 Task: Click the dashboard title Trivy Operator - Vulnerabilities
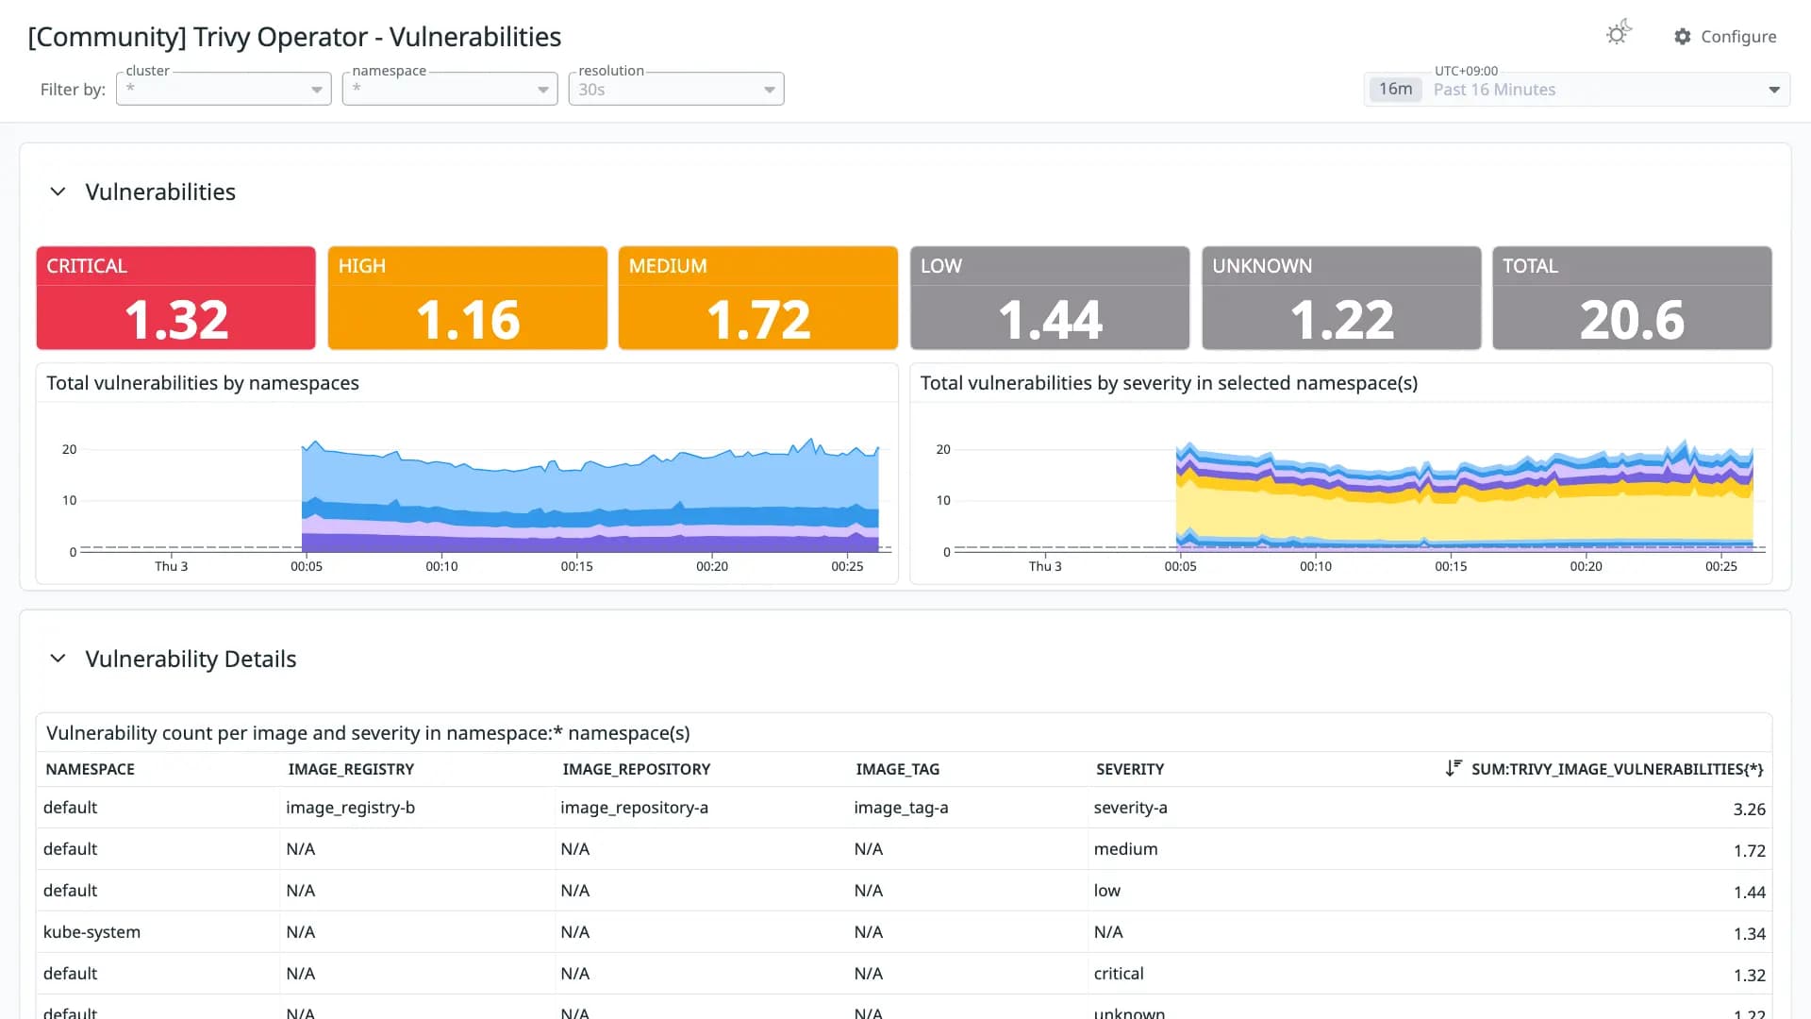click(x=294, y=37)
